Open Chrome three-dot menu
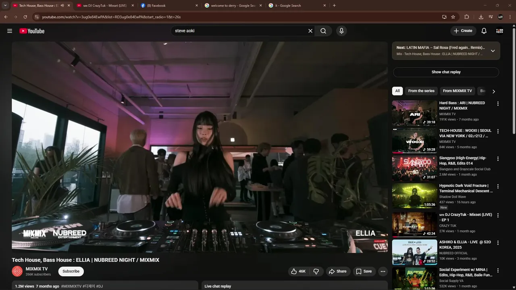The height and width of the screenshot is (290, 516). point(510,17)
